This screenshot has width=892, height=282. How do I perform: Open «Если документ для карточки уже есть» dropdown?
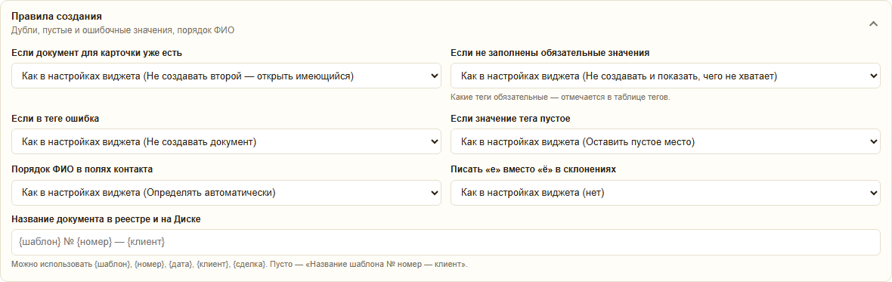227,76
